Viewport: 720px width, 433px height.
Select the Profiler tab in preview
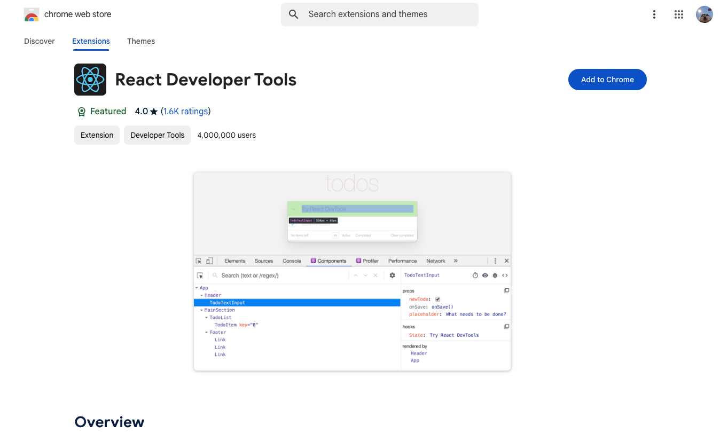pos(367,261)
